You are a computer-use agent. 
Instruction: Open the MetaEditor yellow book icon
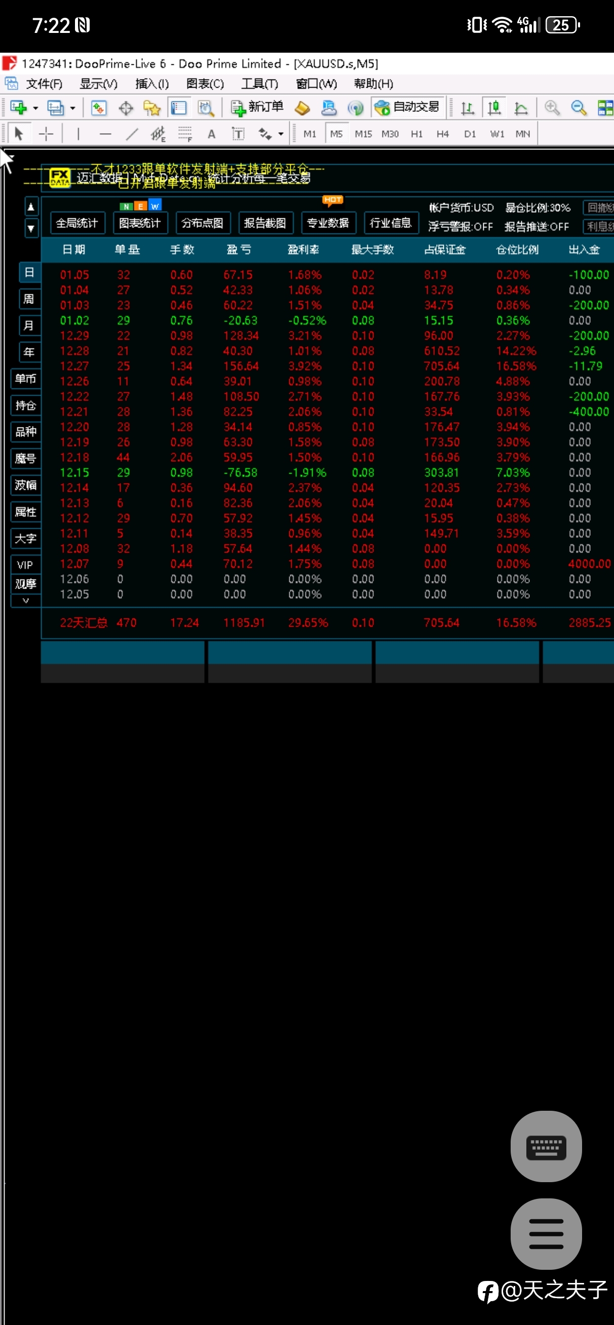(x=302, y=107)
